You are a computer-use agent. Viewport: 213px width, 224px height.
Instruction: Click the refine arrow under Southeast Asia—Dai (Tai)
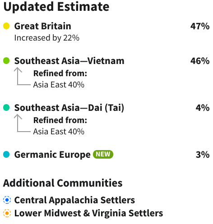pos(22,123)
